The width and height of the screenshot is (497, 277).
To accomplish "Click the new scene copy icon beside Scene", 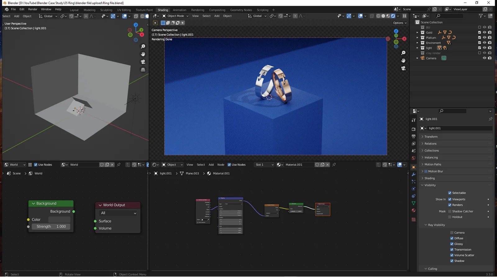I will click(435, 9).
